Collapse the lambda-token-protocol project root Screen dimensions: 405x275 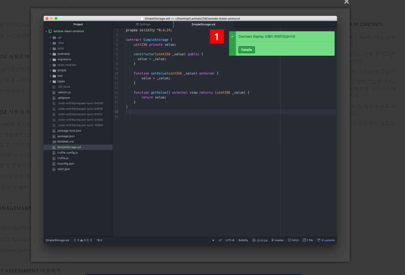(x=46, y=31)
